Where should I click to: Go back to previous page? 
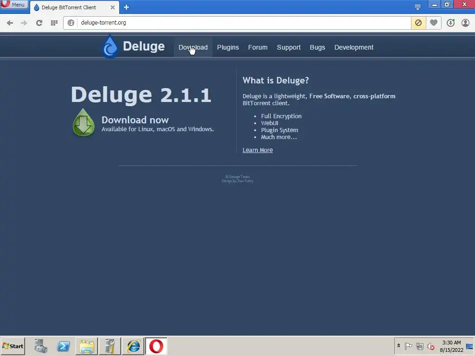coord(10,23)
